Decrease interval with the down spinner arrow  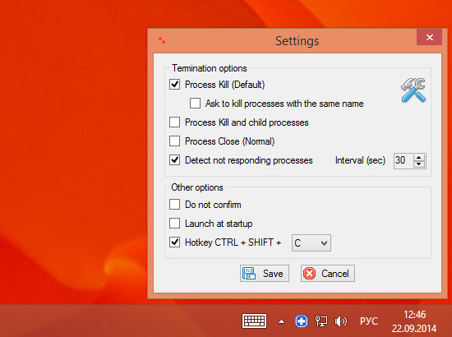click(419, 164)
